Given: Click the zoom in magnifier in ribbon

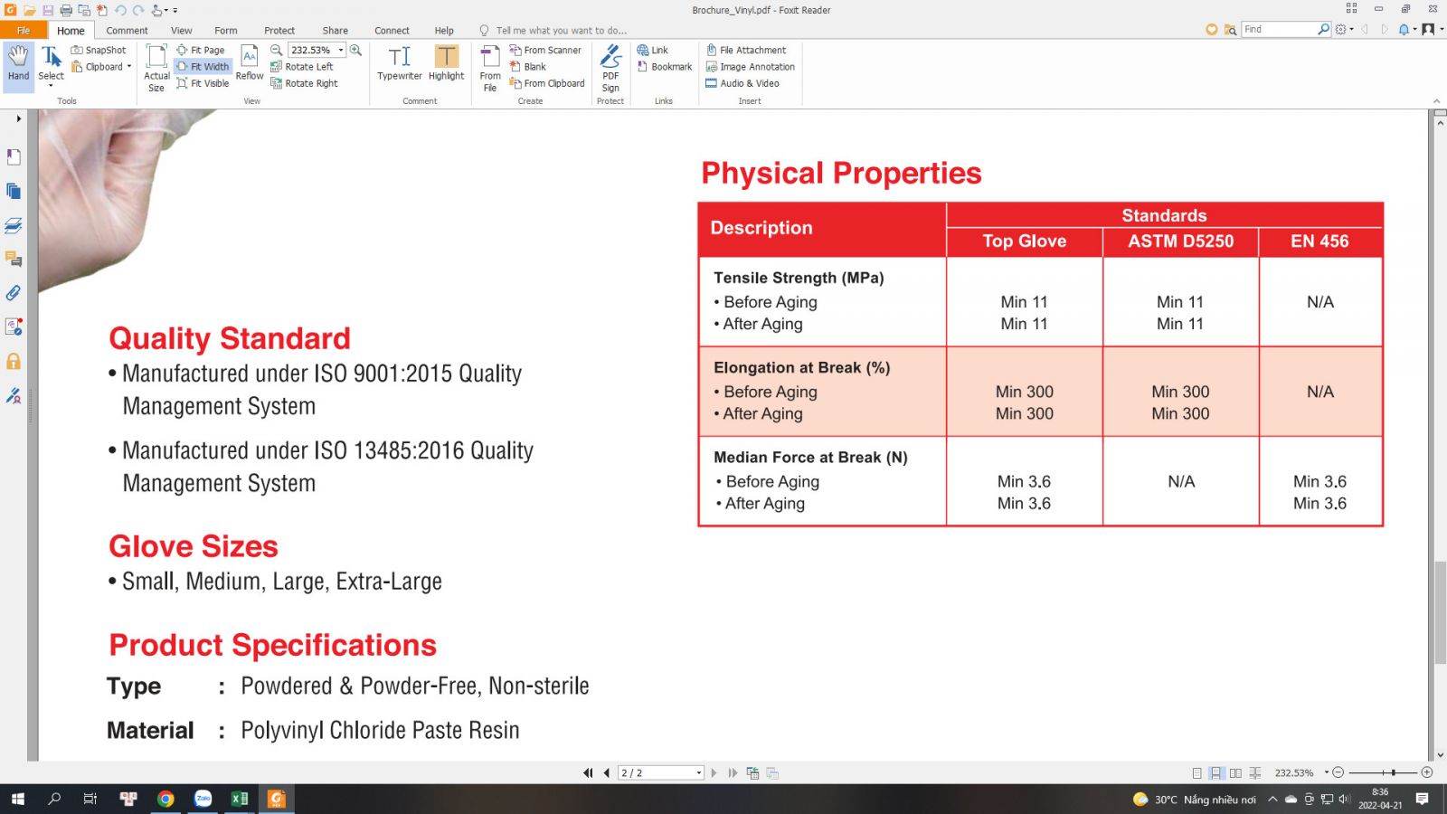Looking at the screenshot, I should pyautogui.click(x=356, y=50).
